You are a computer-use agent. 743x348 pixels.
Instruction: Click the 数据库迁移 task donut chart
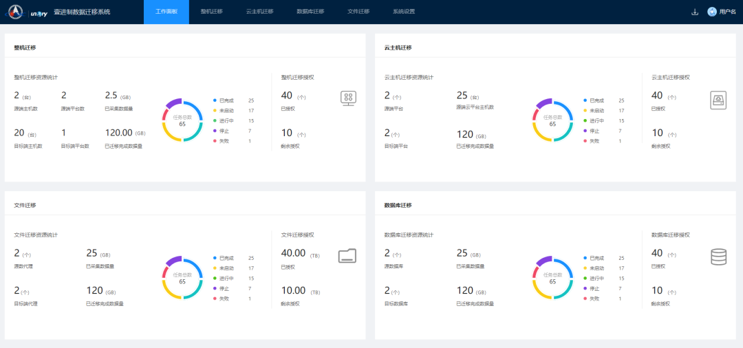point(552,278)
